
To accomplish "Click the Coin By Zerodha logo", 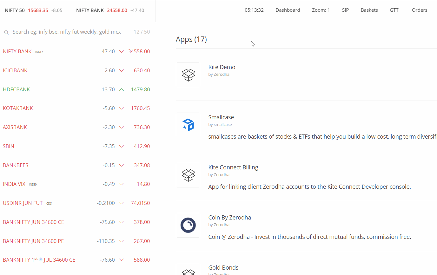I will coord(188,225).
